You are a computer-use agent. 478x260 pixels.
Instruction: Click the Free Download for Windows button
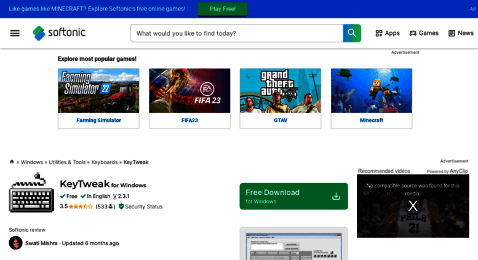pos(293,196)
